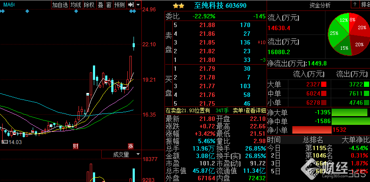Viewport: 370px width, 182px height.
Task: Click the second blue diamond marker at chart top
Action: pyautogui.click(x=27, y=11)
